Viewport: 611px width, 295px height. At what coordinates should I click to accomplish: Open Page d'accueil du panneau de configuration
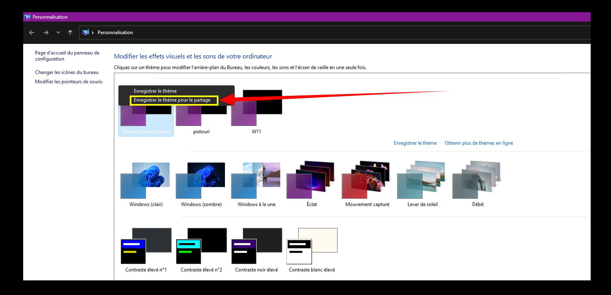(x=67, y=56)
